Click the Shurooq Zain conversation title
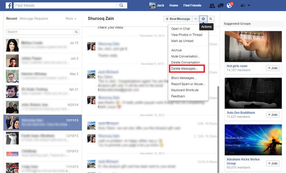The width and height of the screenshot is (286, 173). click(x=101, y=19)
